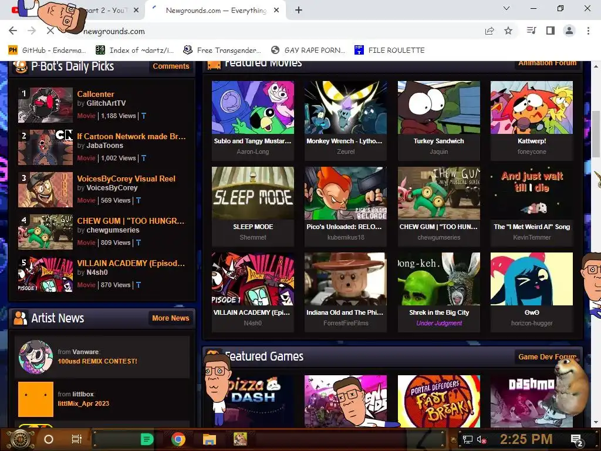The image size is (601, 451).
Task: Toggle the muted volume icon in tray
Action: [x=481, y=439]
